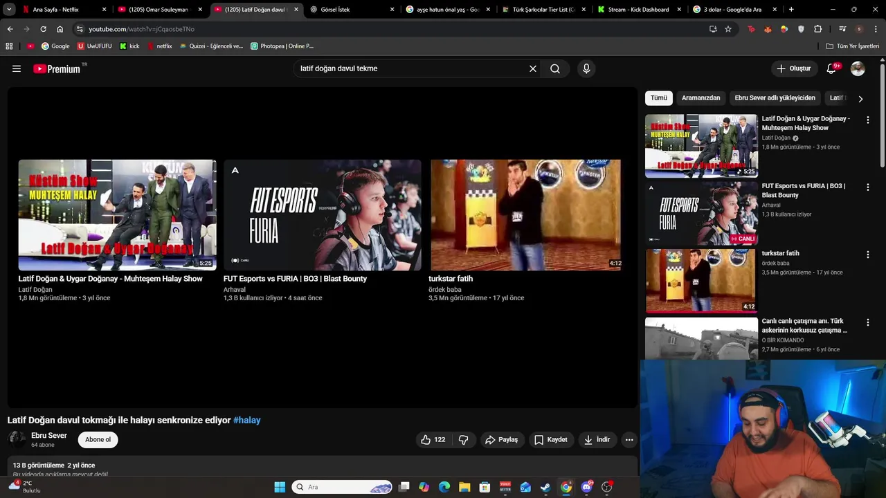The width and height of the screenshot is (886, 498).
Task: Open the #halay hashtag link
Action: tap(246, 421)
